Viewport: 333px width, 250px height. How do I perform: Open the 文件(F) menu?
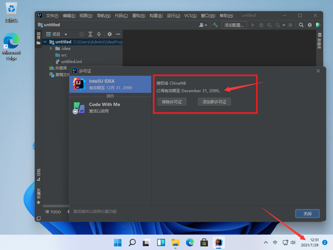click(52, 15)
